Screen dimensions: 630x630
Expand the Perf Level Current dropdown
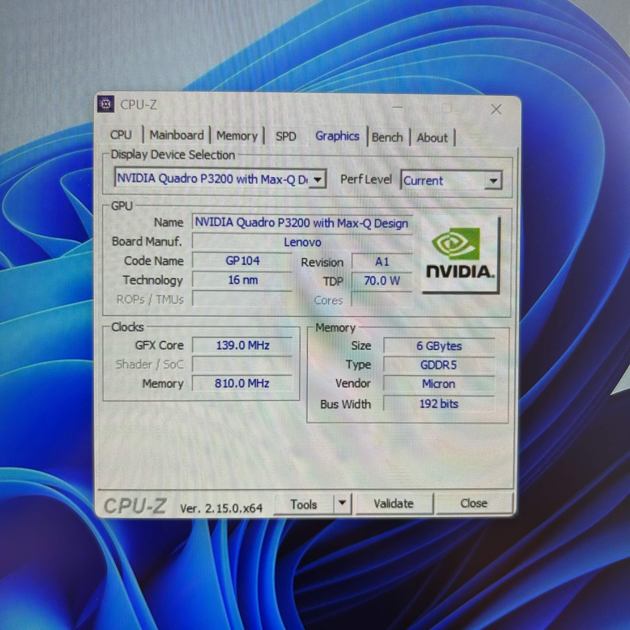(x=493, y=181)
